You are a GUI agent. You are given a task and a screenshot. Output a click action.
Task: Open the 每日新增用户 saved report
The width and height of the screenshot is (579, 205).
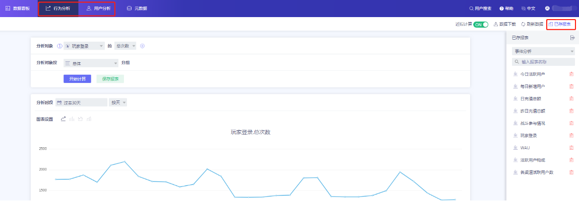(x=533, y=86)
